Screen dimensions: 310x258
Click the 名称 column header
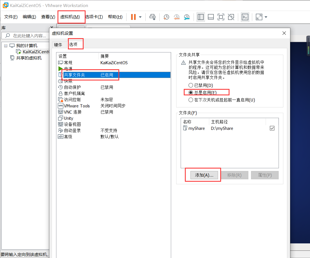195,122
